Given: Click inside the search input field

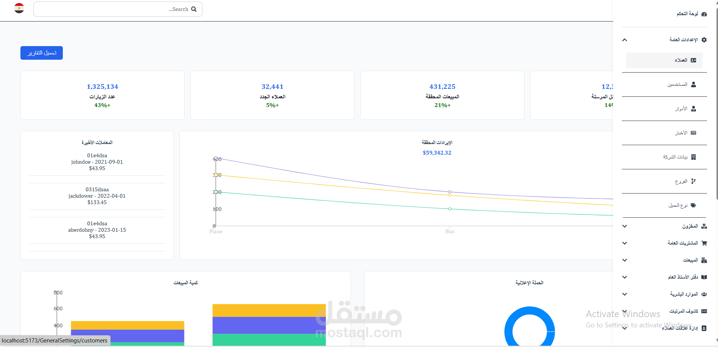Looking at the screenshot, I should 114,9.
